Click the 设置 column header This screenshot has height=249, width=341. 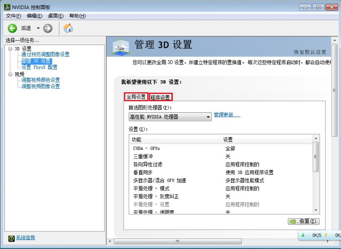[267, 139]
